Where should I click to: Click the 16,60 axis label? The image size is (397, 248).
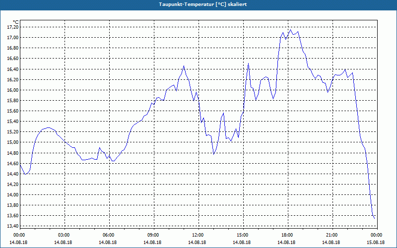13,59
